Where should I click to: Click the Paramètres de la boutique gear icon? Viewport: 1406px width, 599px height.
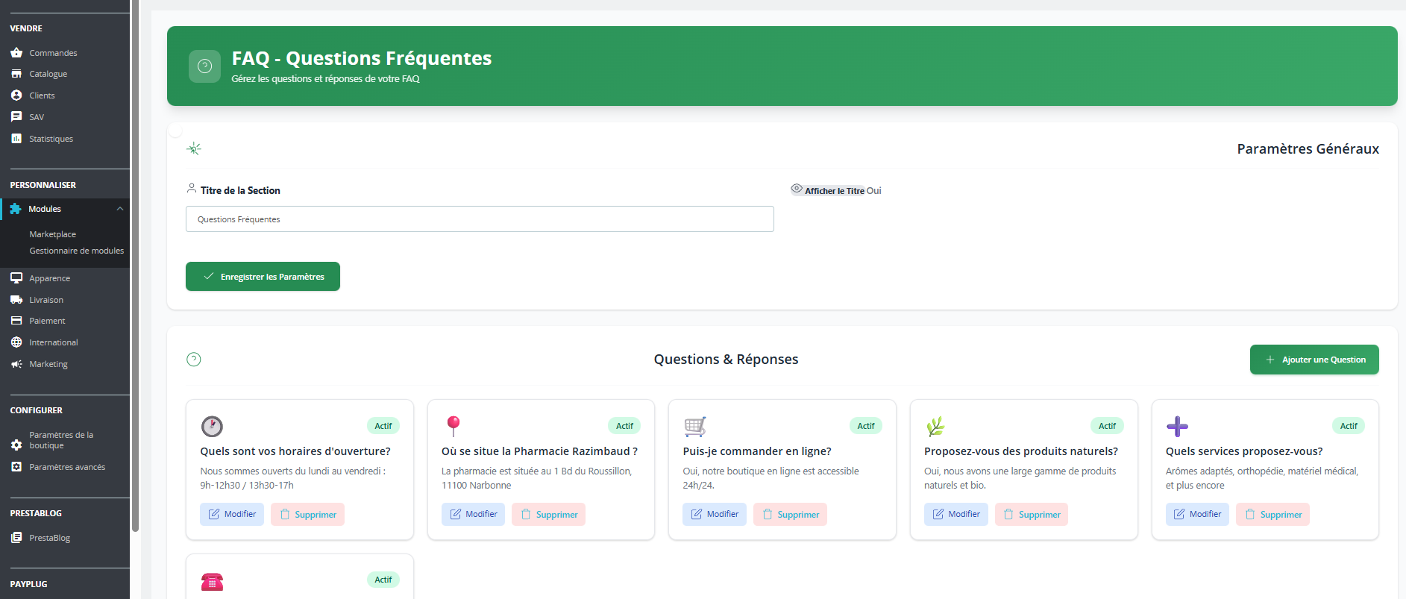tap(16, 445)
